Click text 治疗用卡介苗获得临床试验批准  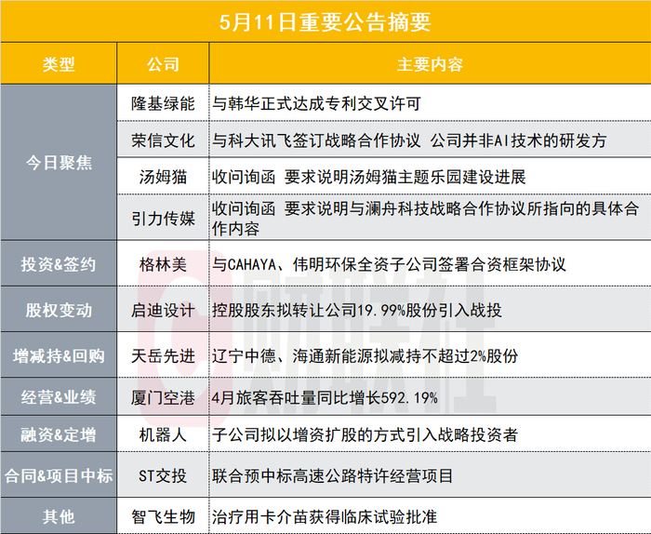[x=325, y=516]
